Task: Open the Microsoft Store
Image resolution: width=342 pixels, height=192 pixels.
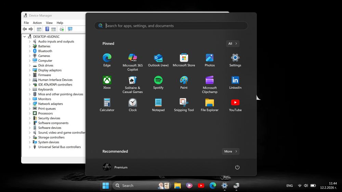Action: coord(184,60)
